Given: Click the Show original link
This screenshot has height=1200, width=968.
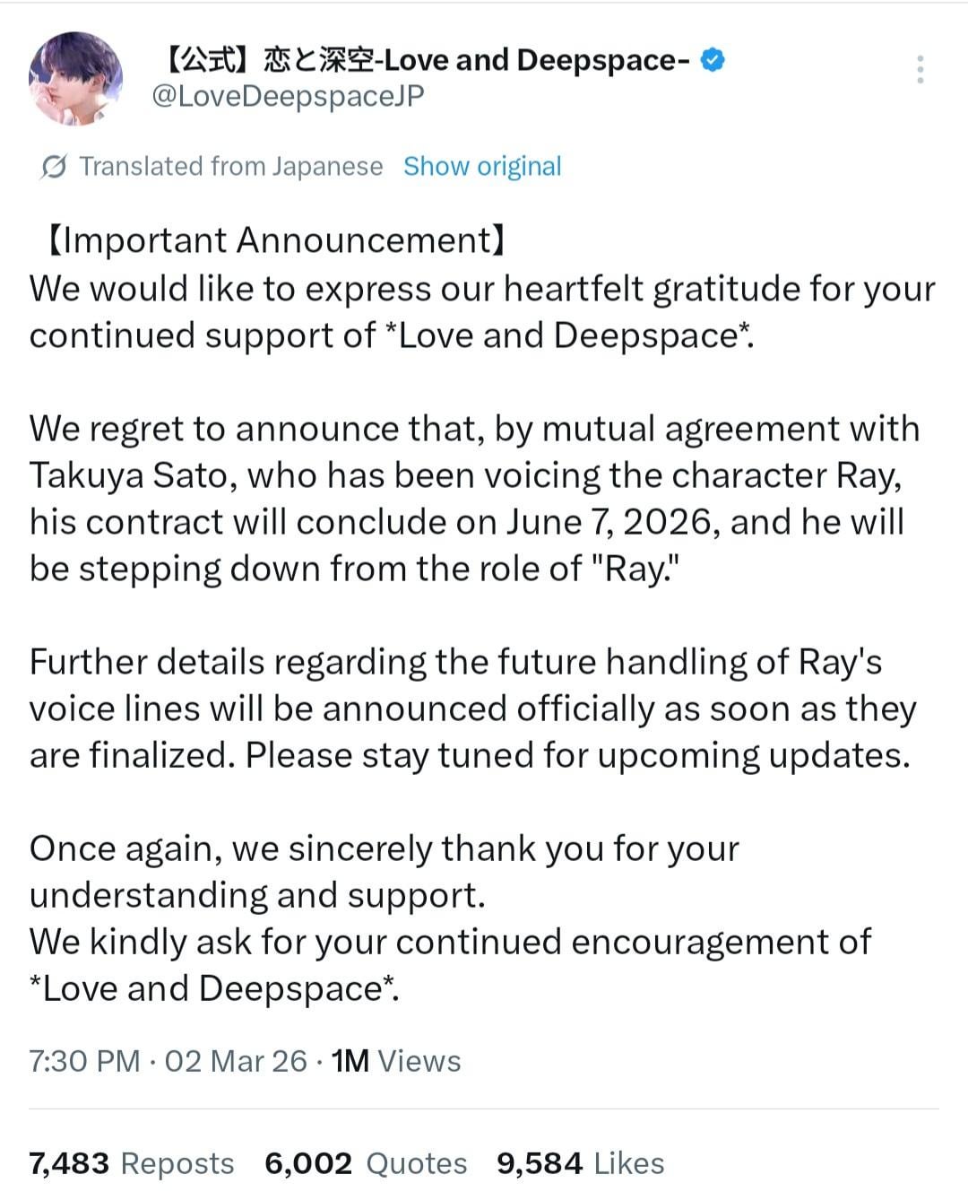Looking at the screenshot, I should pos(482,167).
